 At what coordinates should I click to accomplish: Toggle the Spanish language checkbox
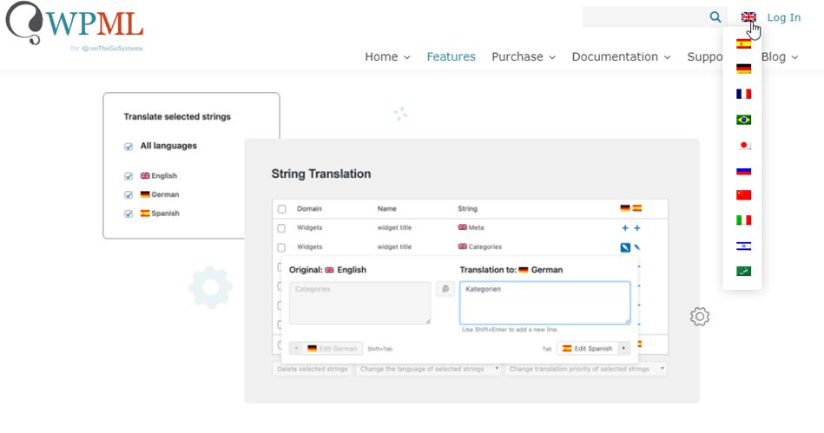click(129, 213)
